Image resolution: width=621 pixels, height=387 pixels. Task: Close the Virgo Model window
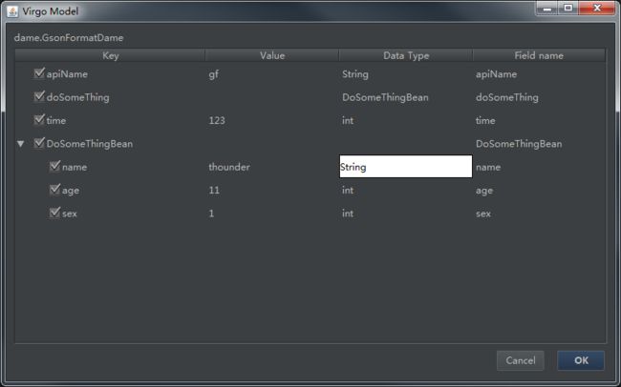coord(597,8)
